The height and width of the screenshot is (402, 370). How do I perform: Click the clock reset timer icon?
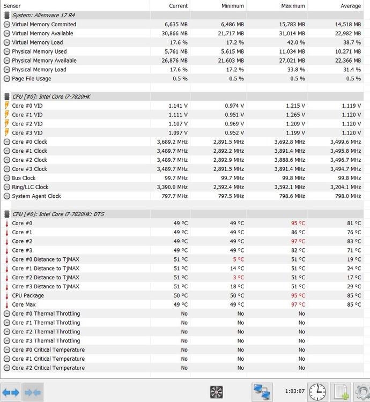click(x=317, y=392)
